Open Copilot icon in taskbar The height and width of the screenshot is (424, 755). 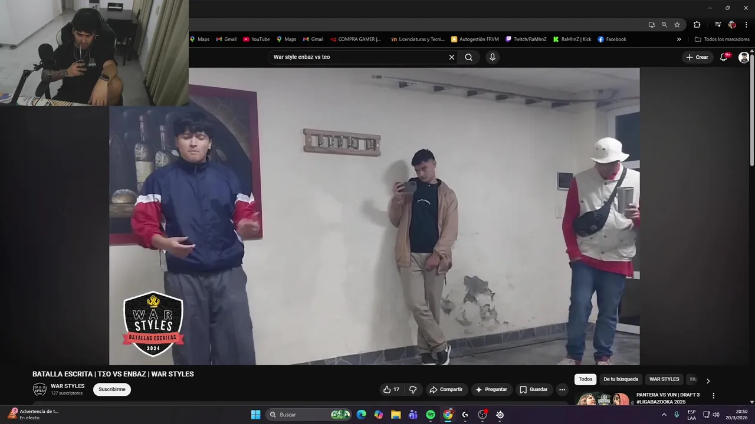(379, 415)
